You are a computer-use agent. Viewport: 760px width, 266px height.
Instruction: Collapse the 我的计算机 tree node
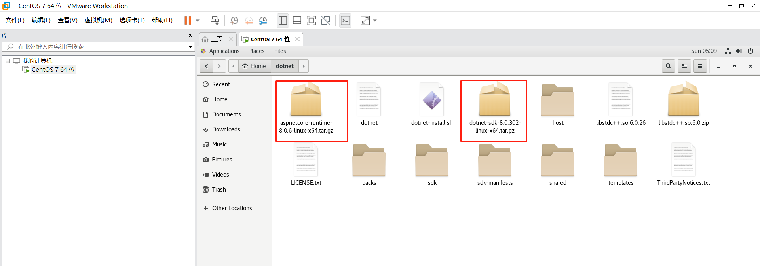(8, 61)
